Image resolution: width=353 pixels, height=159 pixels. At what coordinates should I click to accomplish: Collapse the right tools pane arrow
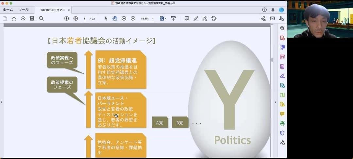276,102
